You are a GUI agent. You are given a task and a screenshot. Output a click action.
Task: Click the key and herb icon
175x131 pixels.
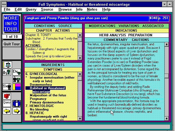pyautogui.click(x=7, y=72)
